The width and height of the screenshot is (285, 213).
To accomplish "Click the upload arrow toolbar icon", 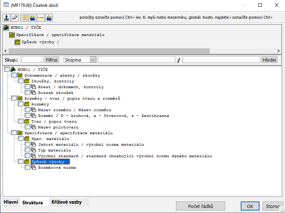I will coord(6,18).
